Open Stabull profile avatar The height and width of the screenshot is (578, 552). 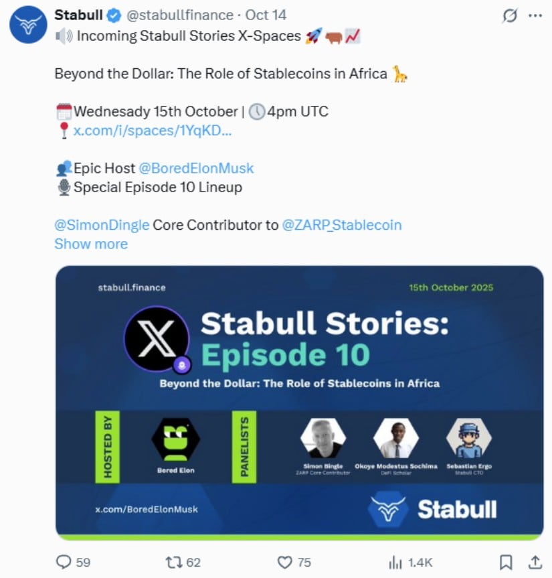[x=27, y=24]
